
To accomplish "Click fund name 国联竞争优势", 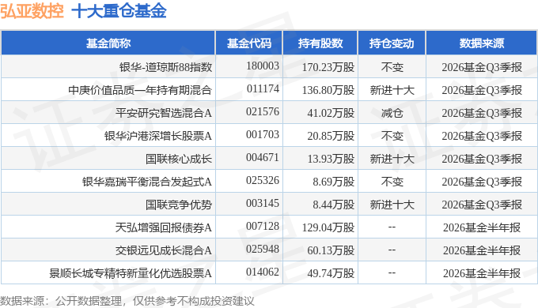I will tap(179, 205).
